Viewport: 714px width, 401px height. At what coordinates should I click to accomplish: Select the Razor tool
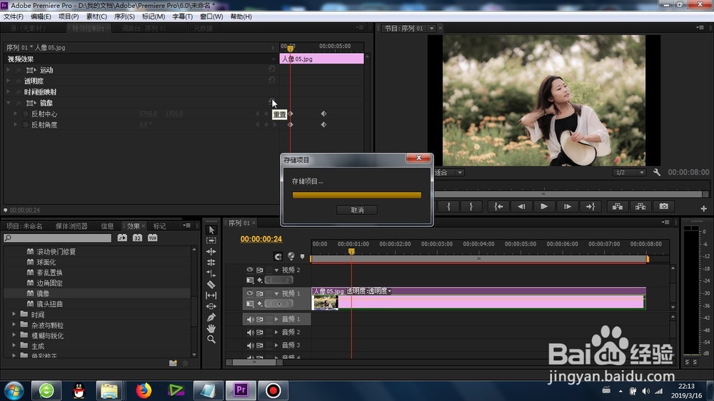pyautogui.click(x=211, y=285)
